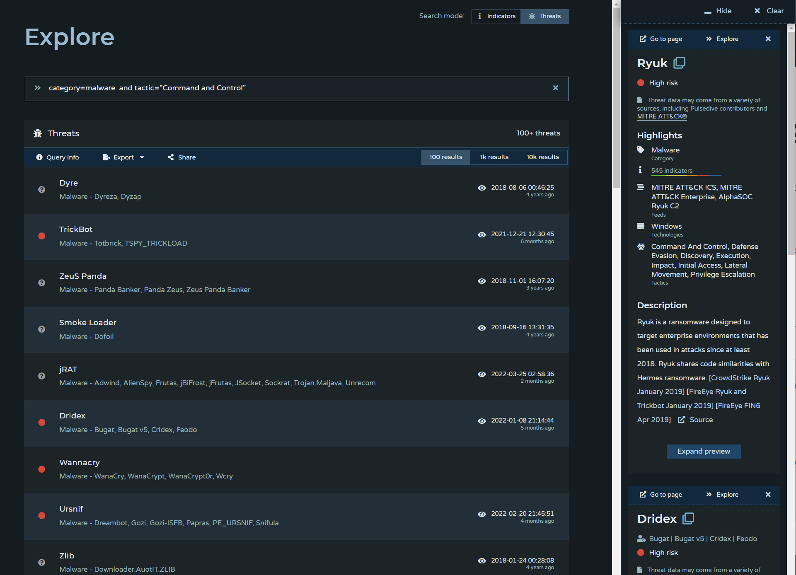Click the eye icon on Dridex row

(x=481, y=421)
